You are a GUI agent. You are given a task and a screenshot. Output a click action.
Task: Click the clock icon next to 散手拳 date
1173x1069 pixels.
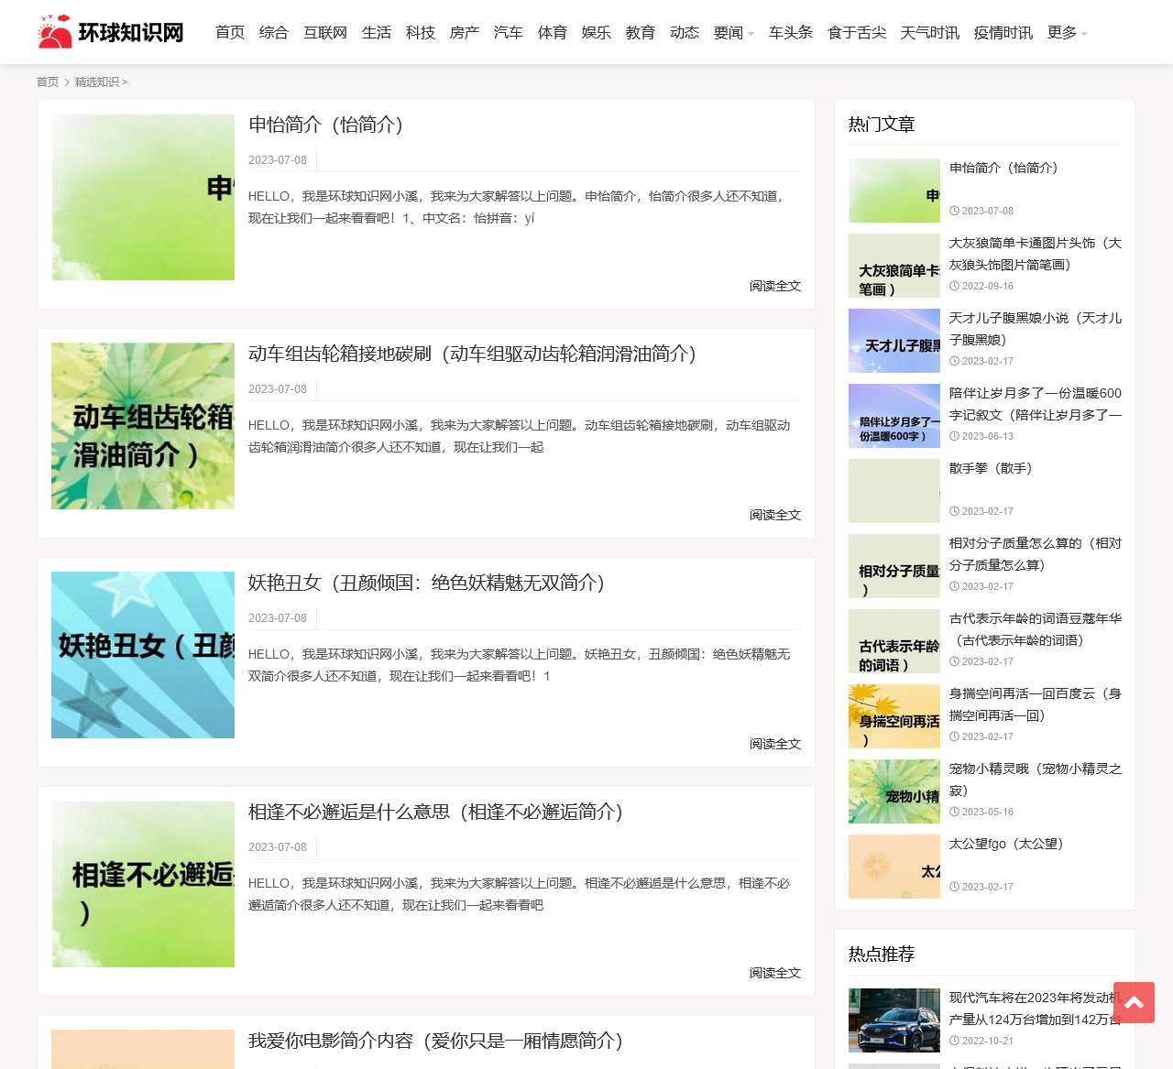click(954, 511)
